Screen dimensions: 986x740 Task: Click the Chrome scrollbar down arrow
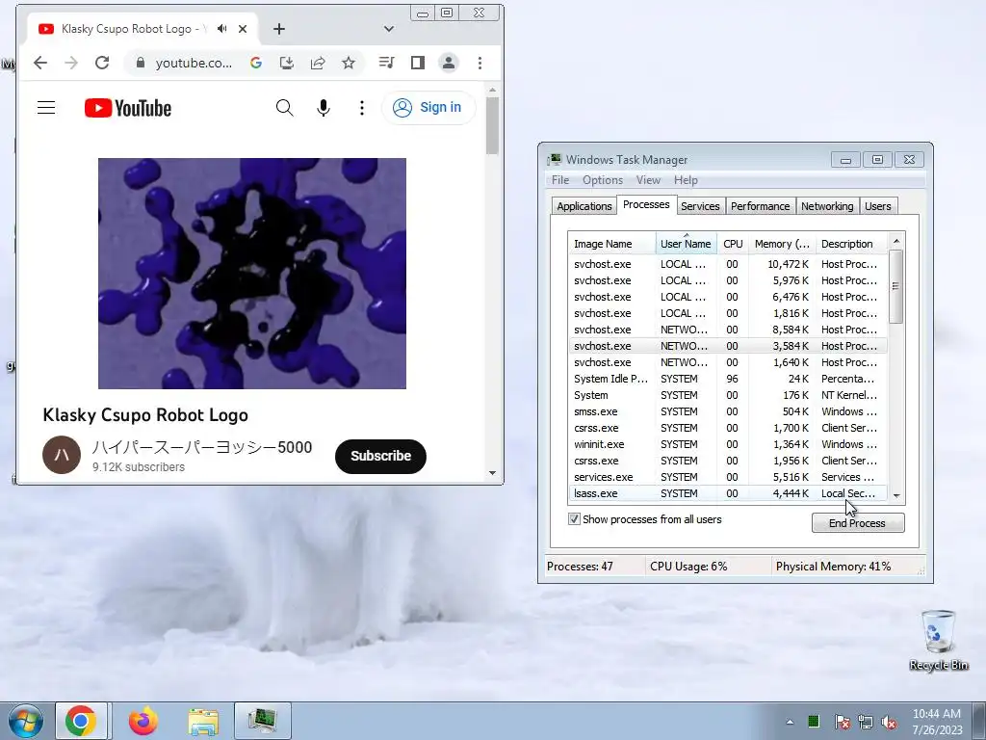tap(492, 472)
